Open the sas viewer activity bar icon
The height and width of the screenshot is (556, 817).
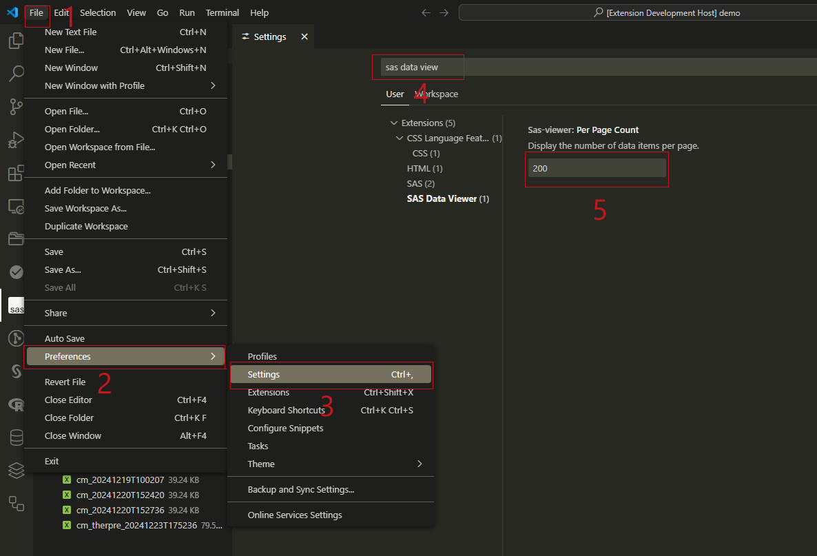(x=16, y=306)
